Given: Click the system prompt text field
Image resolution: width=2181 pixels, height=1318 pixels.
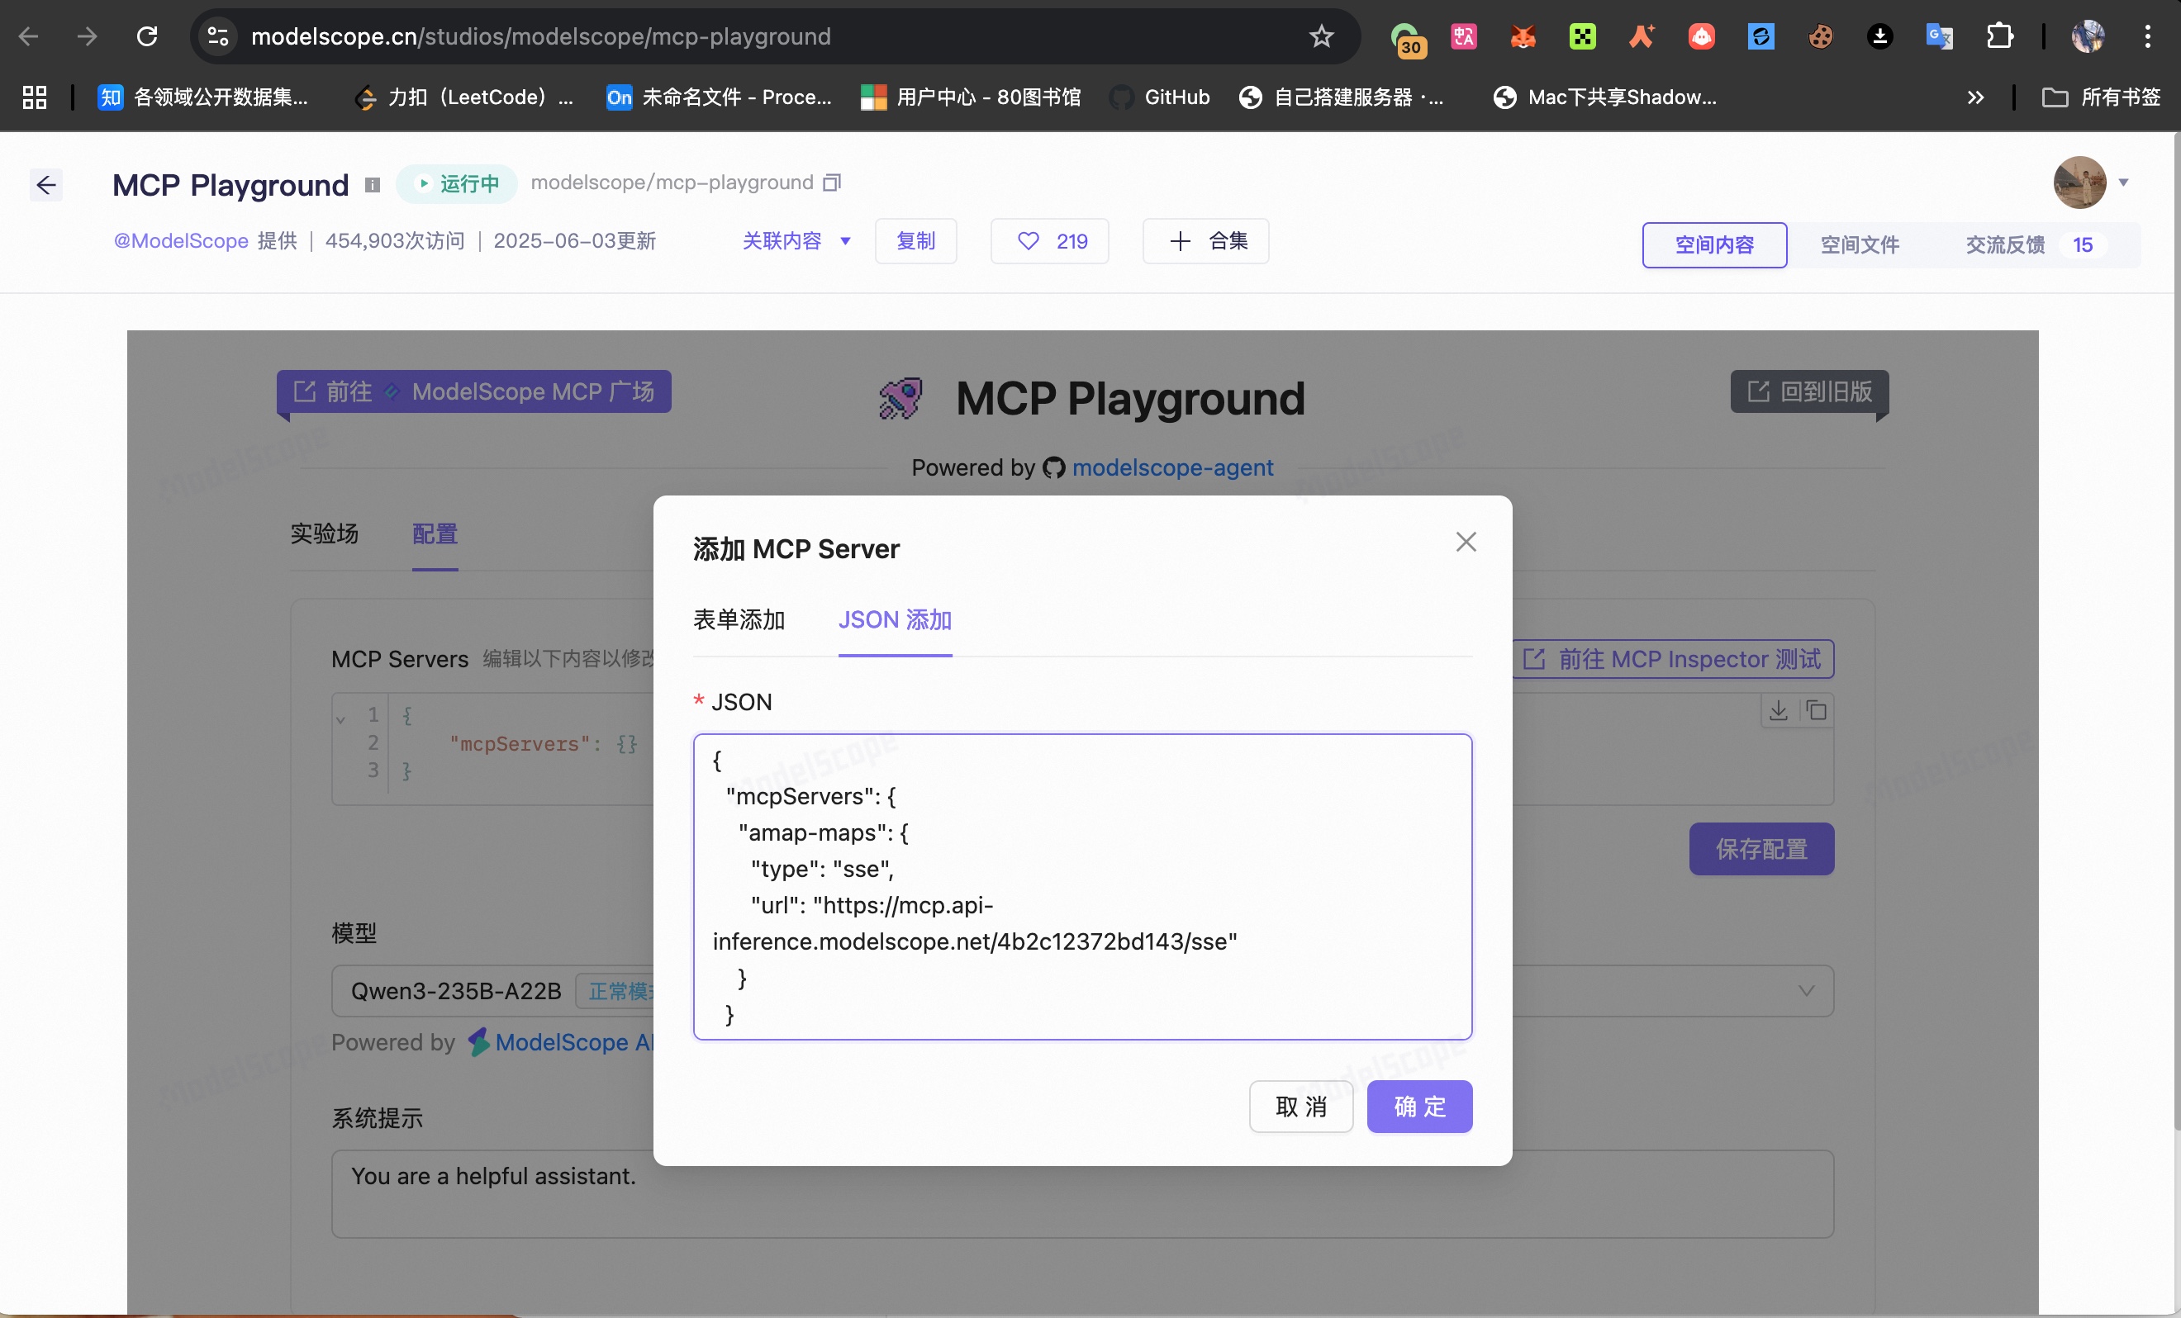Looking at the screenshot, I should tap(1082, 1193).
